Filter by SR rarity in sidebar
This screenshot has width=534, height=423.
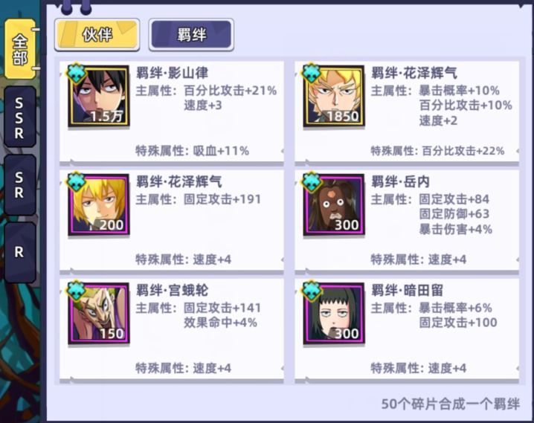[x=20, y=185]
